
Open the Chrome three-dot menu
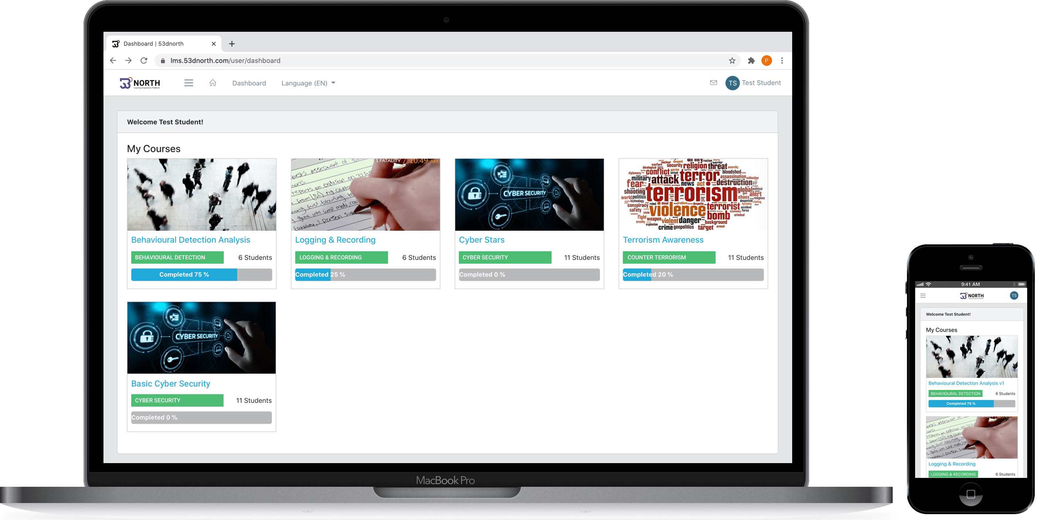(782, 61)
